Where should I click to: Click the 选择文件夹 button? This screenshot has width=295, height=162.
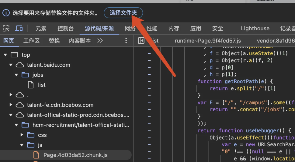[x=123, y=13]
